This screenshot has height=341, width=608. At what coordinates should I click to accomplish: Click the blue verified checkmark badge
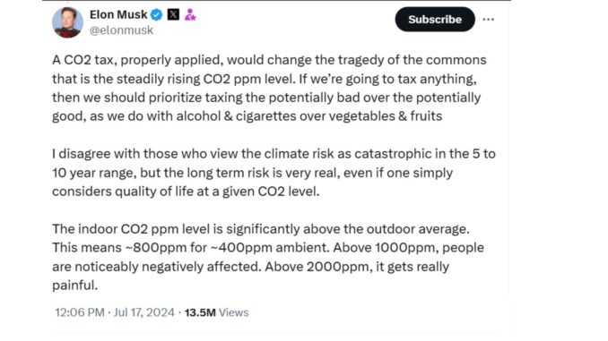coord(156,14)
